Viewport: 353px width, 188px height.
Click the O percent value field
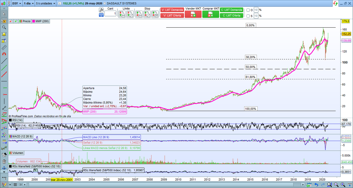(256, 10)
